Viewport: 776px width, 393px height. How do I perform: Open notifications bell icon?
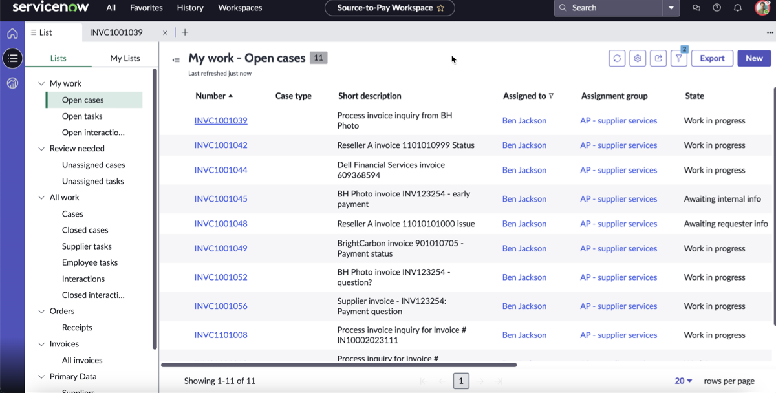[738, 8]
